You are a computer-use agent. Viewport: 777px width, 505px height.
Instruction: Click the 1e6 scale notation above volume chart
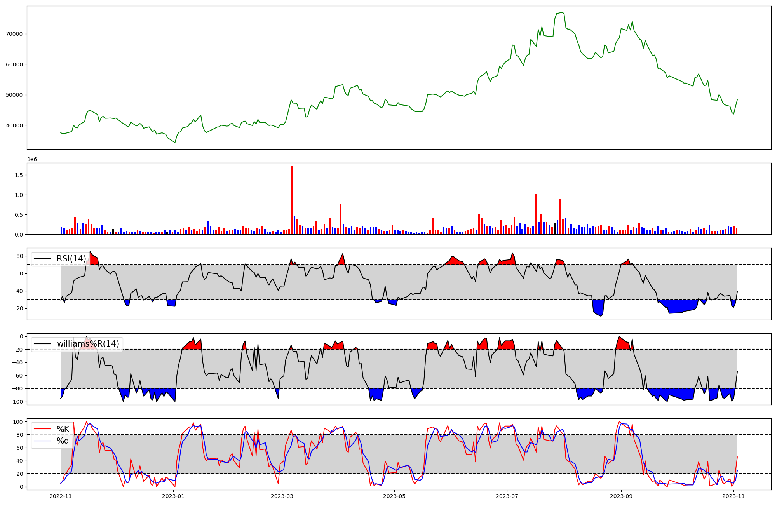click(x=32, y=160)
